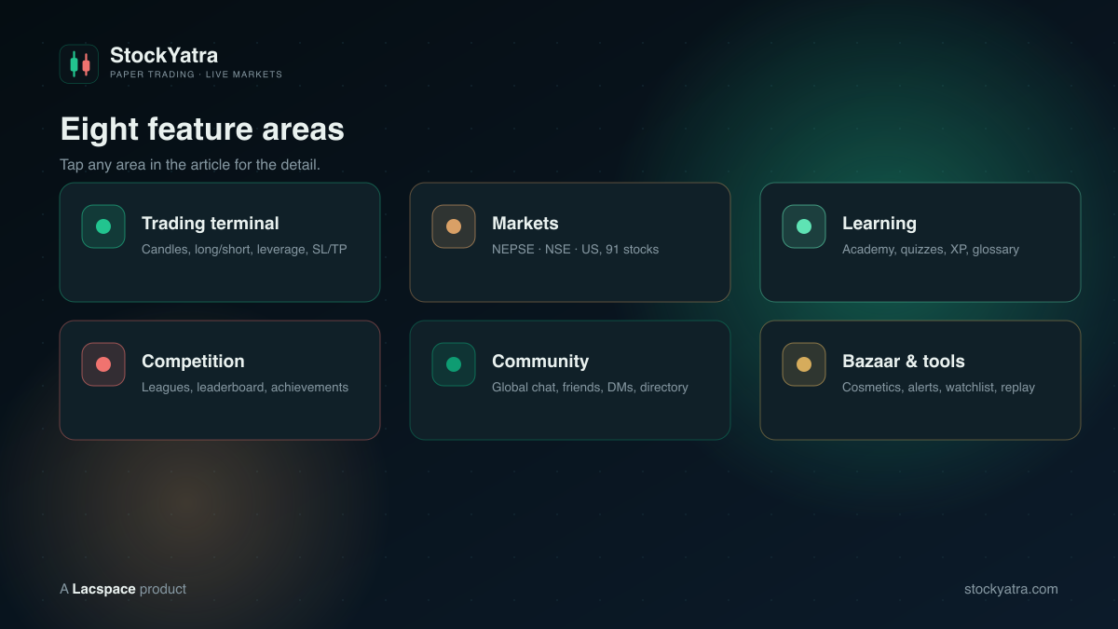Click the StockYatra candlestick logo icon
This screenshot has height=629, width=1118.
(x=79, y=64)
